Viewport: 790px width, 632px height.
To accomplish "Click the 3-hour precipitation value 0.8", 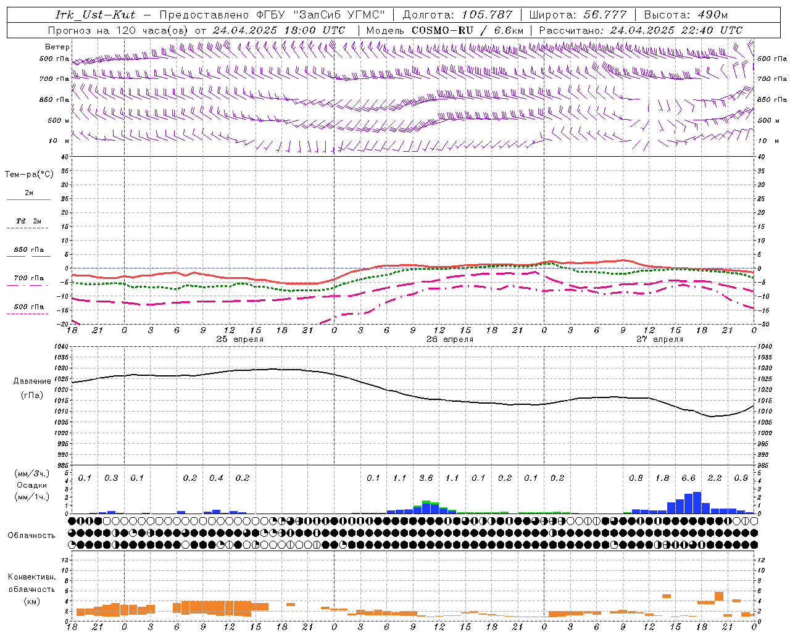I will point(636,478).
